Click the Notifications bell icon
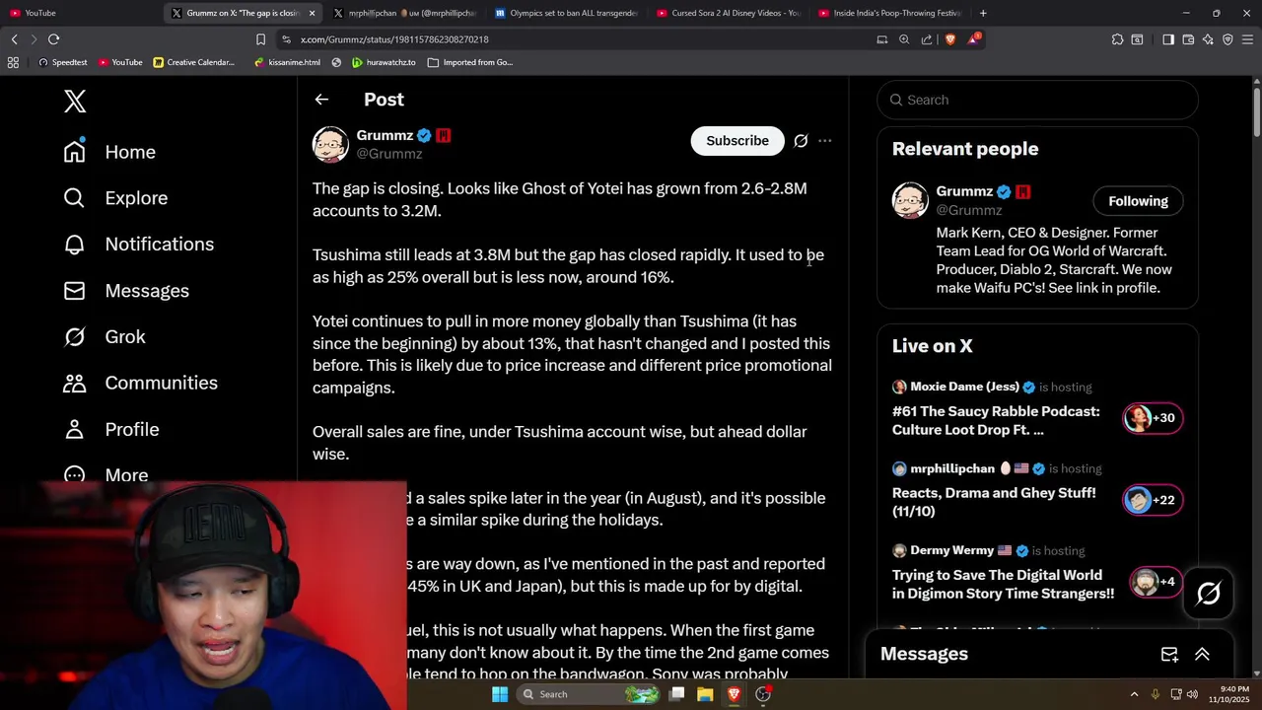 (75, 244)
